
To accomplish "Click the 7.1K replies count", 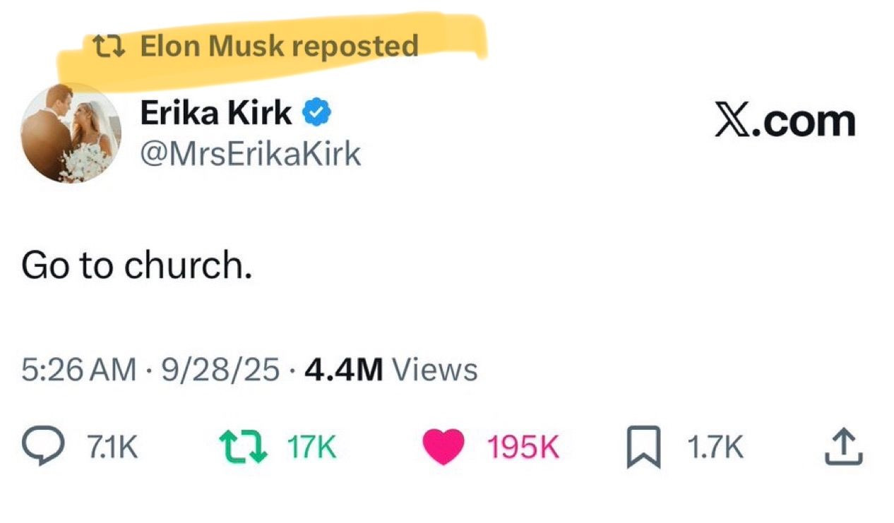I will click(x=112, y=447).
